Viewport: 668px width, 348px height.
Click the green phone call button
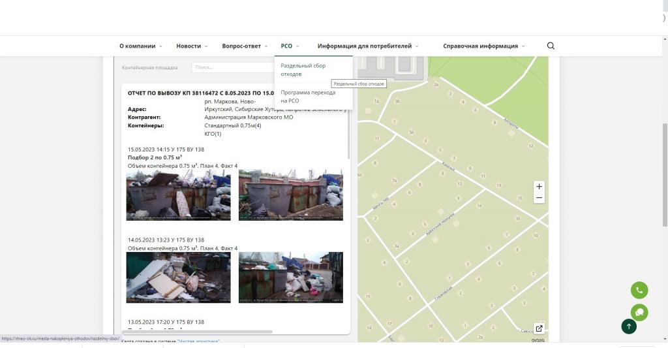click(x=639, y=291)
